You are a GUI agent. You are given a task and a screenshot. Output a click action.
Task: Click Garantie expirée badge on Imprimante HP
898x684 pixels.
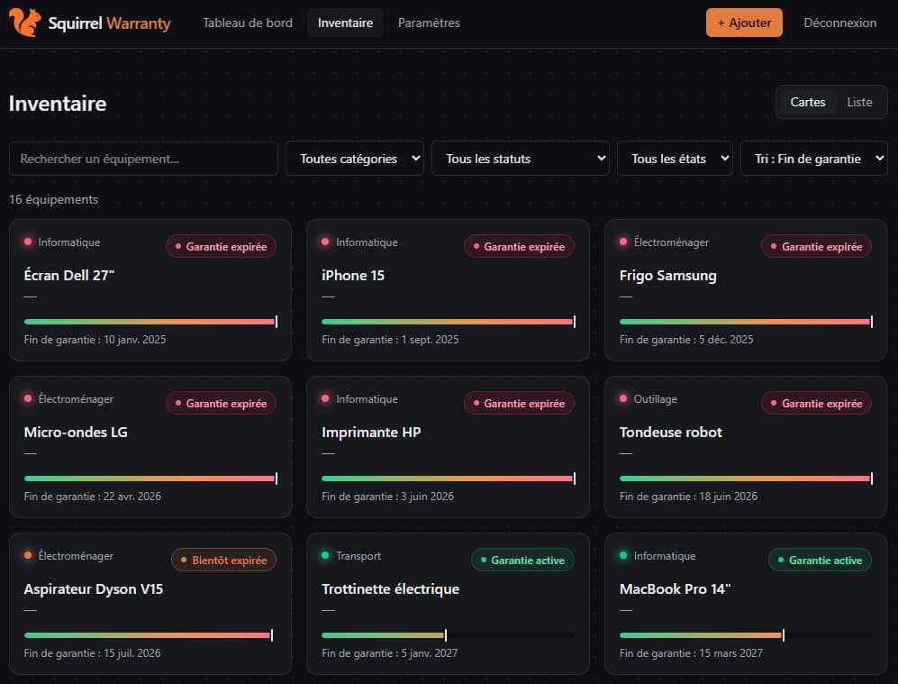(519, 404)
